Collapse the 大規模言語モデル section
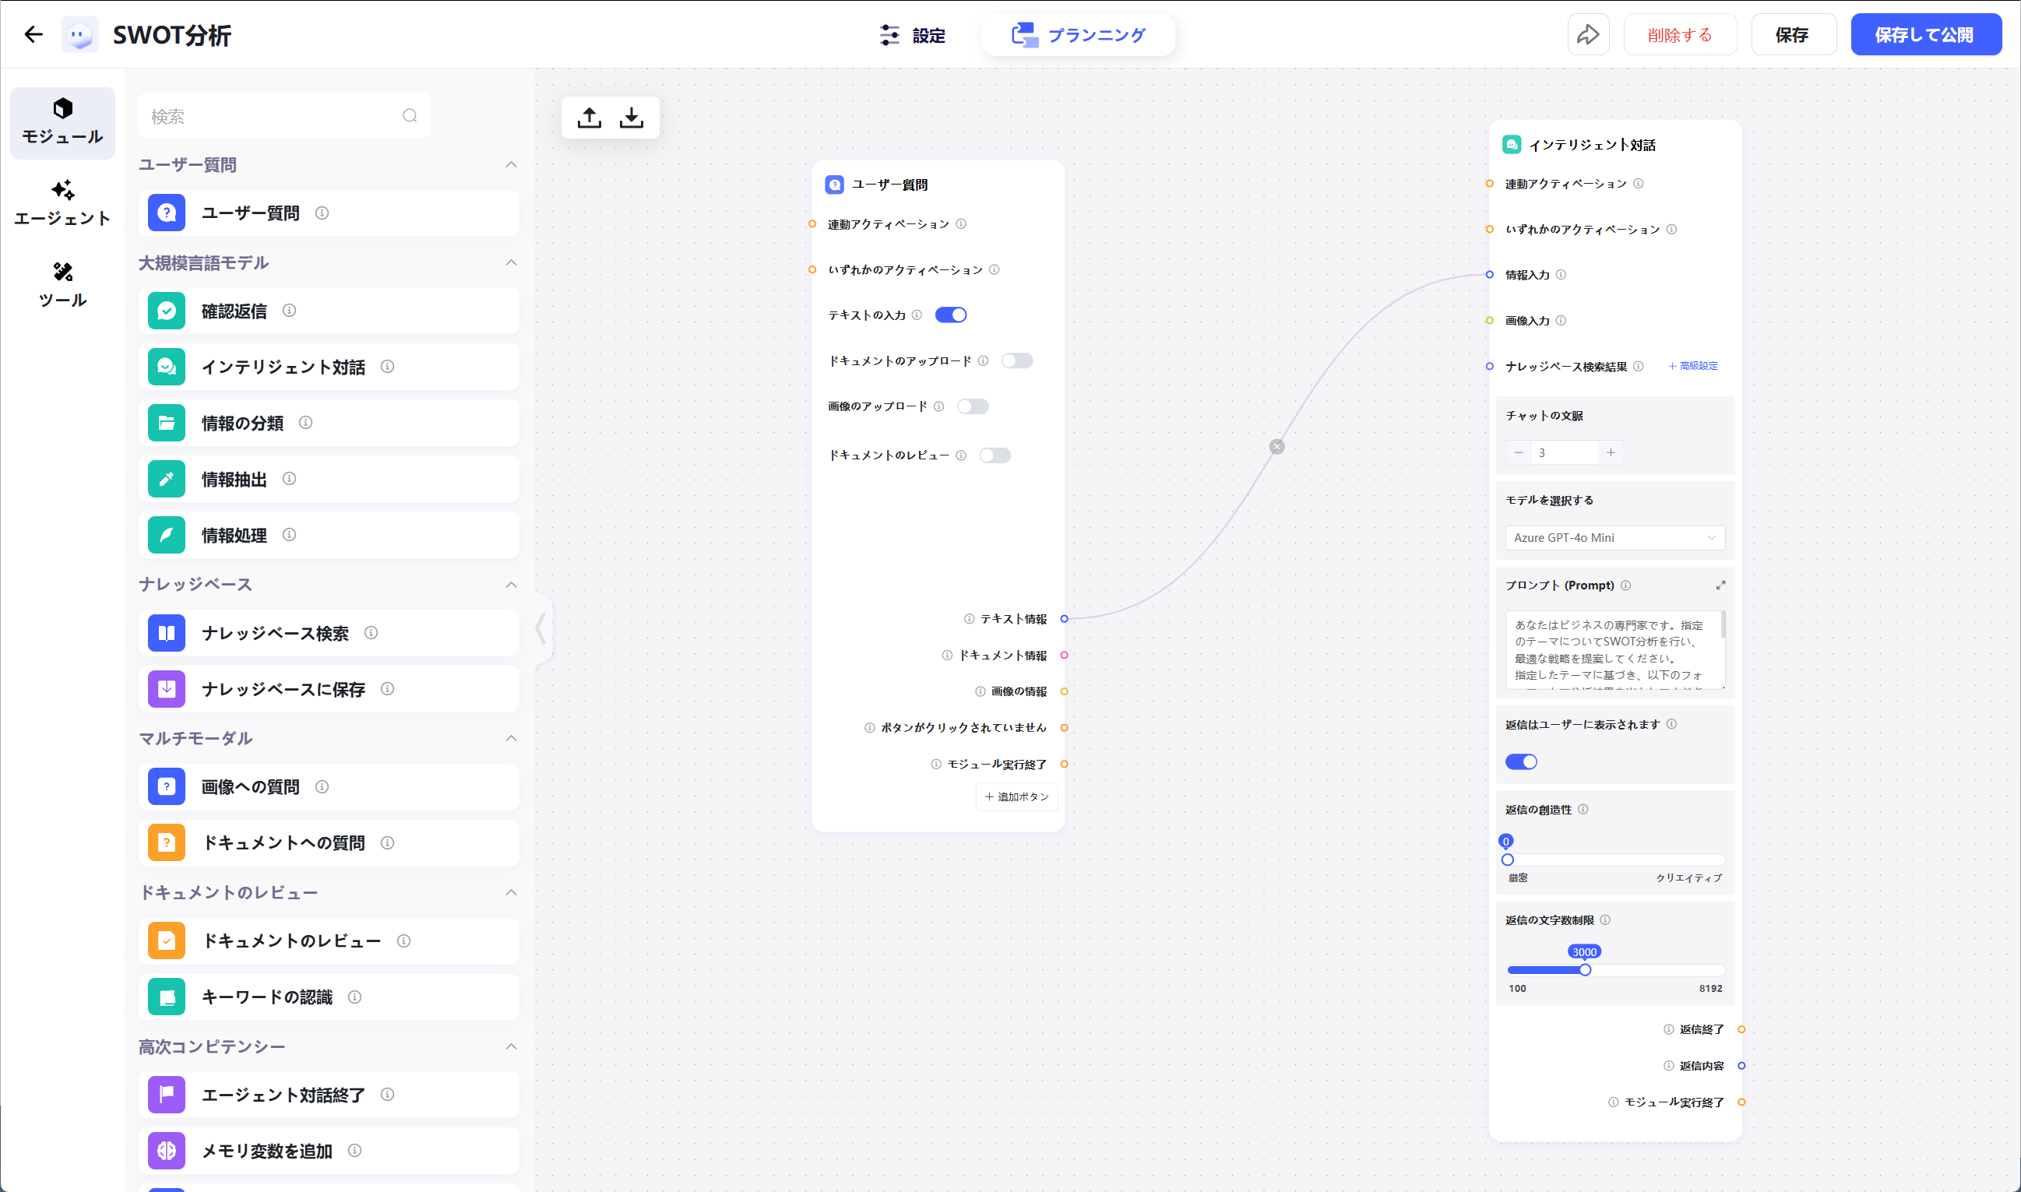2021x1192 pixels. [x=511, y=262]
